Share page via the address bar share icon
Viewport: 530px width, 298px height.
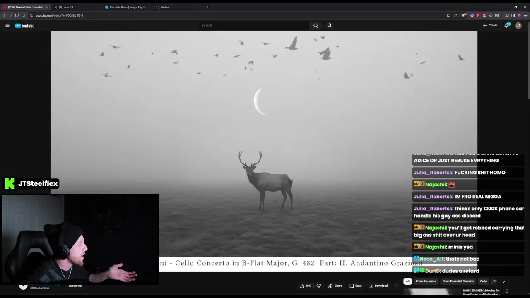[455, 15]
